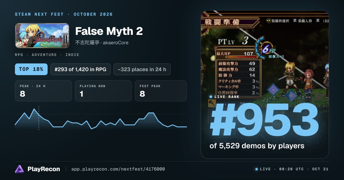This screenshot has width=344, height=180.
Task: Click the False Myth 2 capsule thumbnail
Action: coord(42,35)
